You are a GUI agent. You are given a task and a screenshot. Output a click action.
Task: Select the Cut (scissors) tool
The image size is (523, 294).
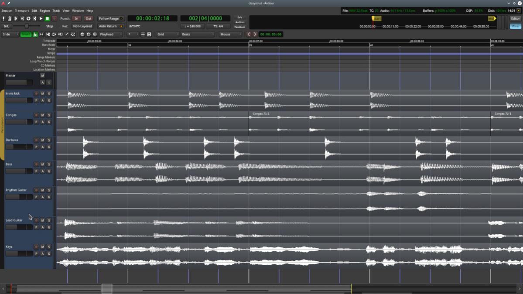[x=48, y=34]
